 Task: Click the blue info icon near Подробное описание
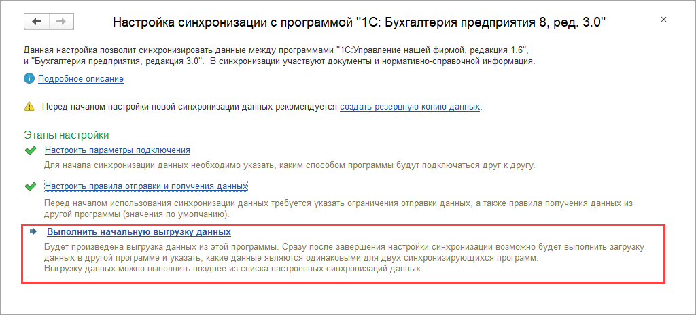pos(29,79)
